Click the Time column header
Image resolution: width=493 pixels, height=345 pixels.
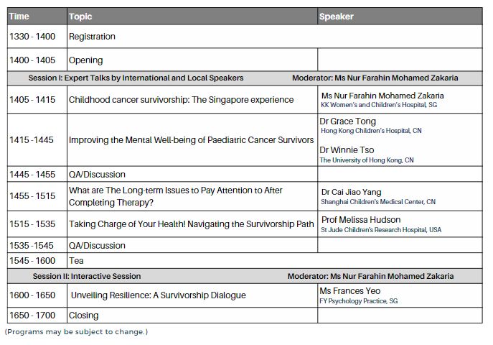tap(19, 16)
